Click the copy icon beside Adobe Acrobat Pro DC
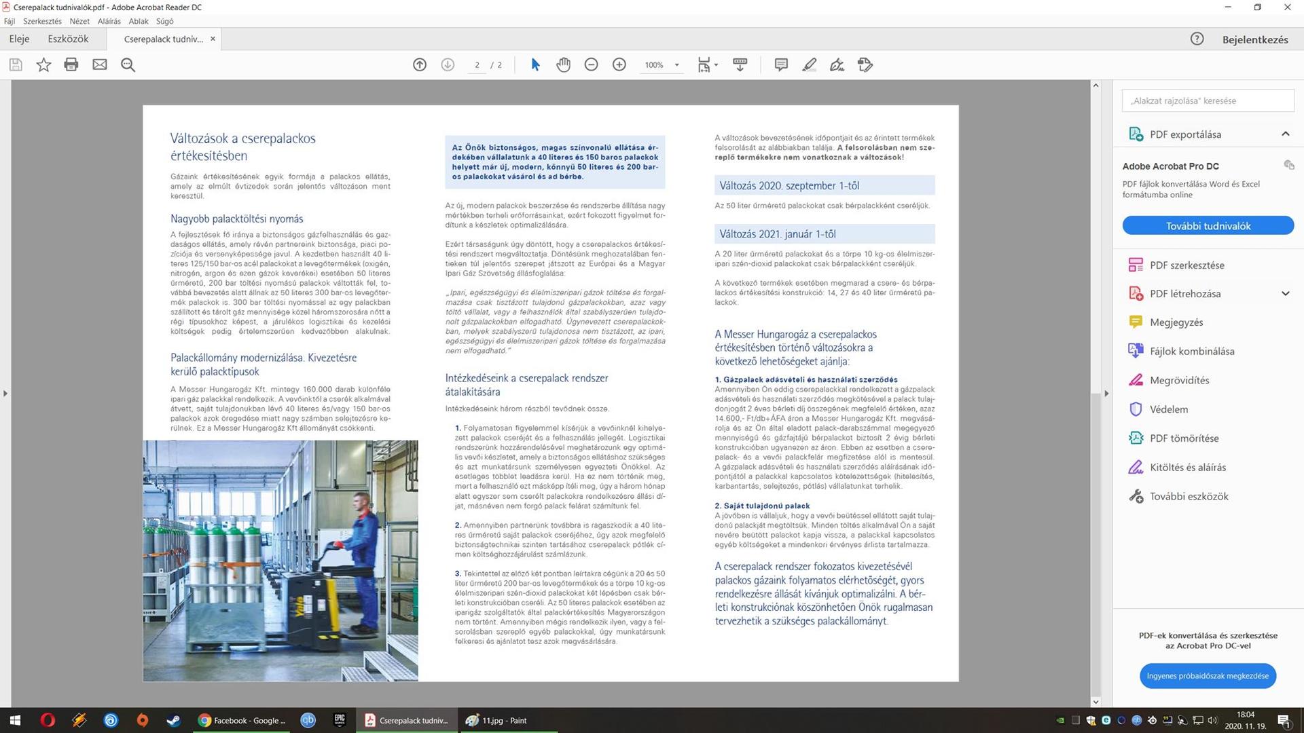The image size is (1304, 733). [1288, 165]
